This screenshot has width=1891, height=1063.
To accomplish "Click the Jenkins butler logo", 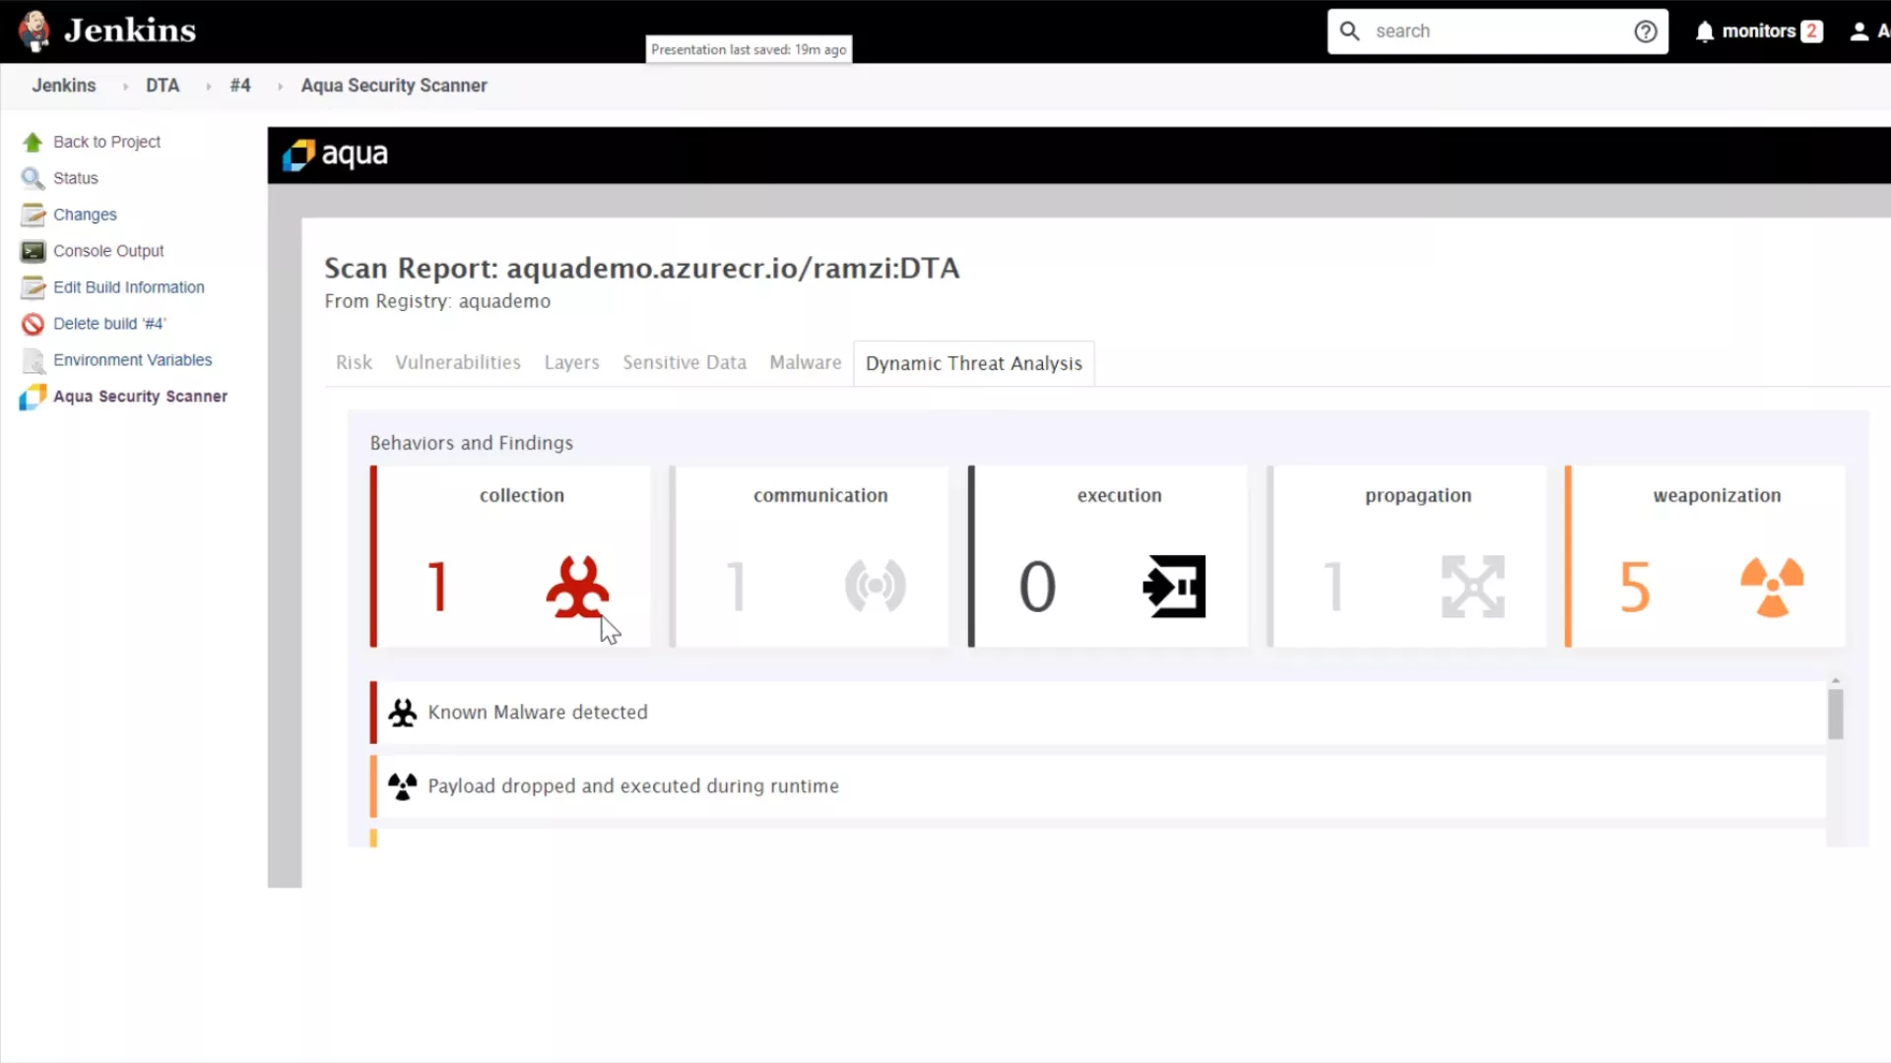I will [34, 31].
